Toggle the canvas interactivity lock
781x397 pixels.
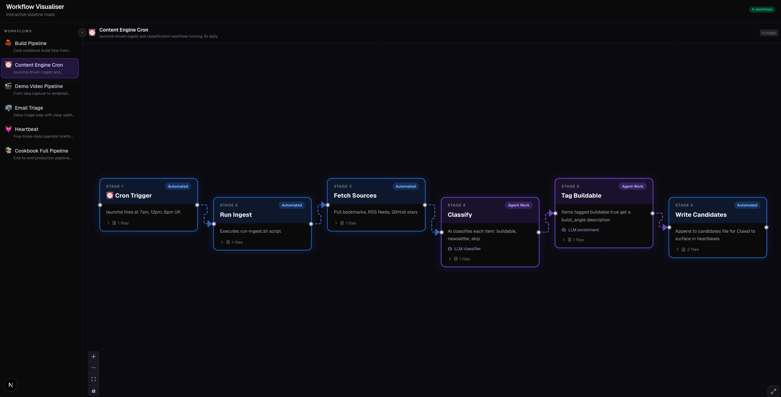[x=94, y=391]
